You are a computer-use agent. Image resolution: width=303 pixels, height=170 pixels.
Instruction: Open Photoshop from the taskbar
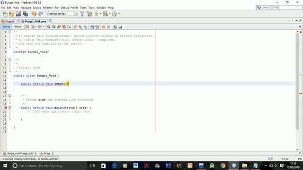pos(169,166)
